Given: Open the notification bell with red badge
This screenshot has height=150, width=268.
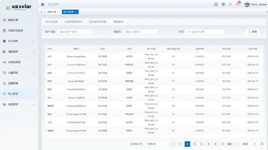Looking at the screenshot, I should 237,4.
